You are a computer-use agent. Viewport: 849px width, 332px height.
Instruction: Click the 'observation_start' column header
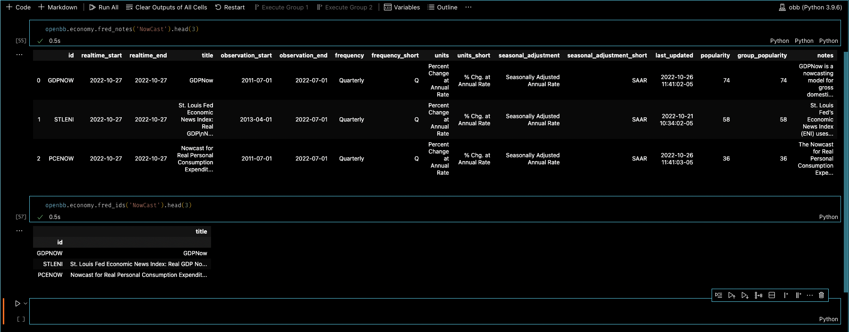click(x=246, y=56)
